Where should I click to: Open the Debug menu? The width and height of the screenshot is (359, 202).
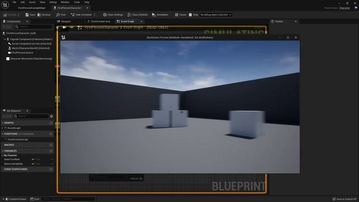tap(53, 2)
